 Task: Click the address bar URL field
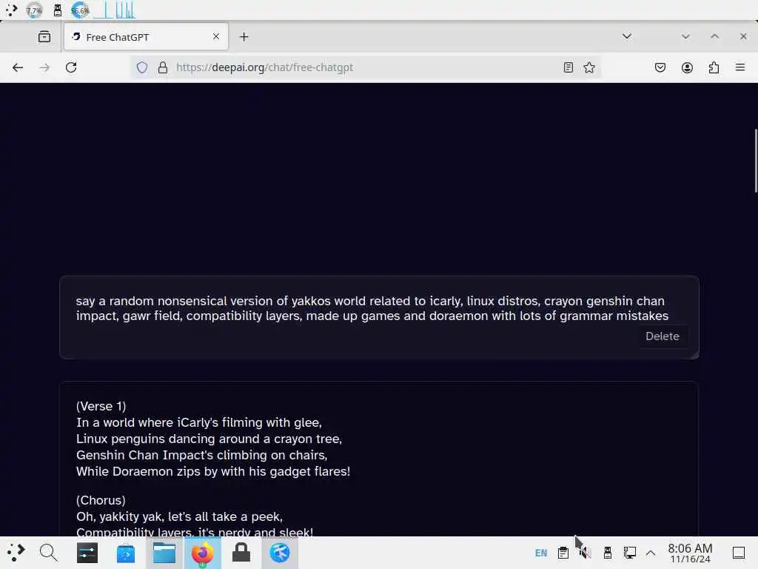(366, 67)
